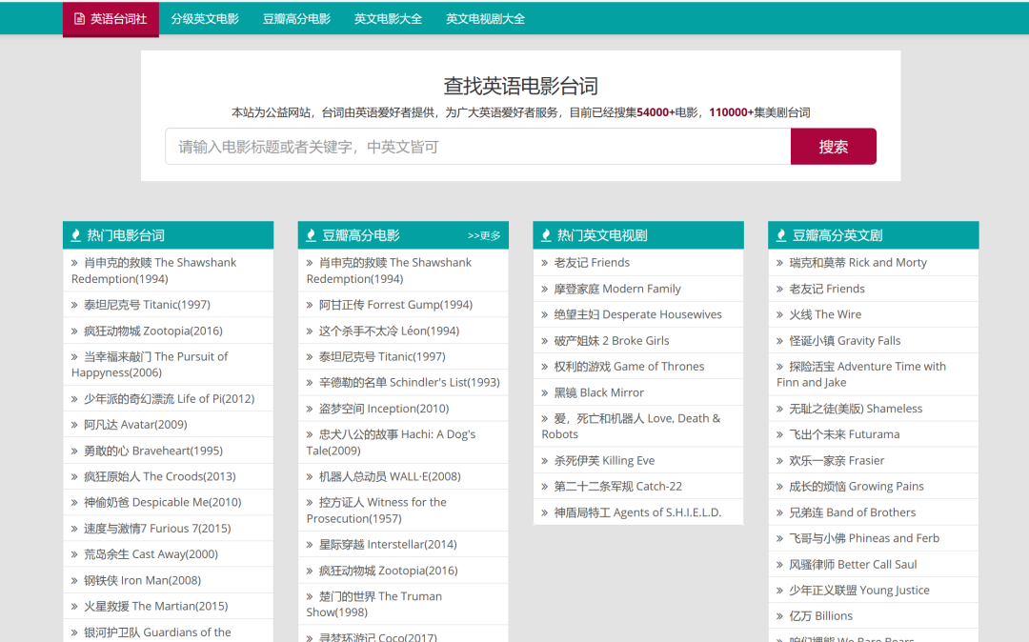Open 怪诞小镇 Gravity Falls link

pyautogui.click(x=844, y=340)
